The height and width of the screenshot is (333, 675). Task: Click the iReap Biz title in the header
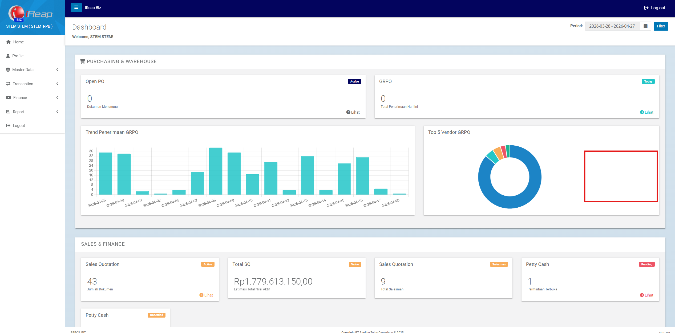[x=93, y=7]
